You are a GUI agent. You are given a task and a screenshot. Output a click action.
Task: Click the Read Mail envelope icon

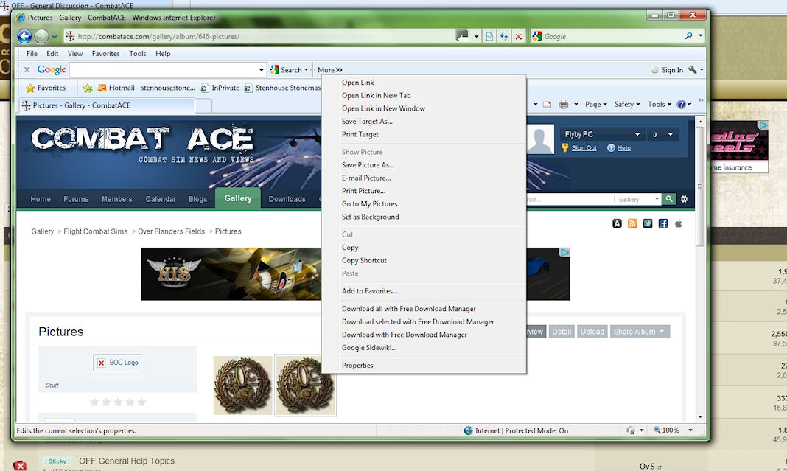tap(547, 105)
